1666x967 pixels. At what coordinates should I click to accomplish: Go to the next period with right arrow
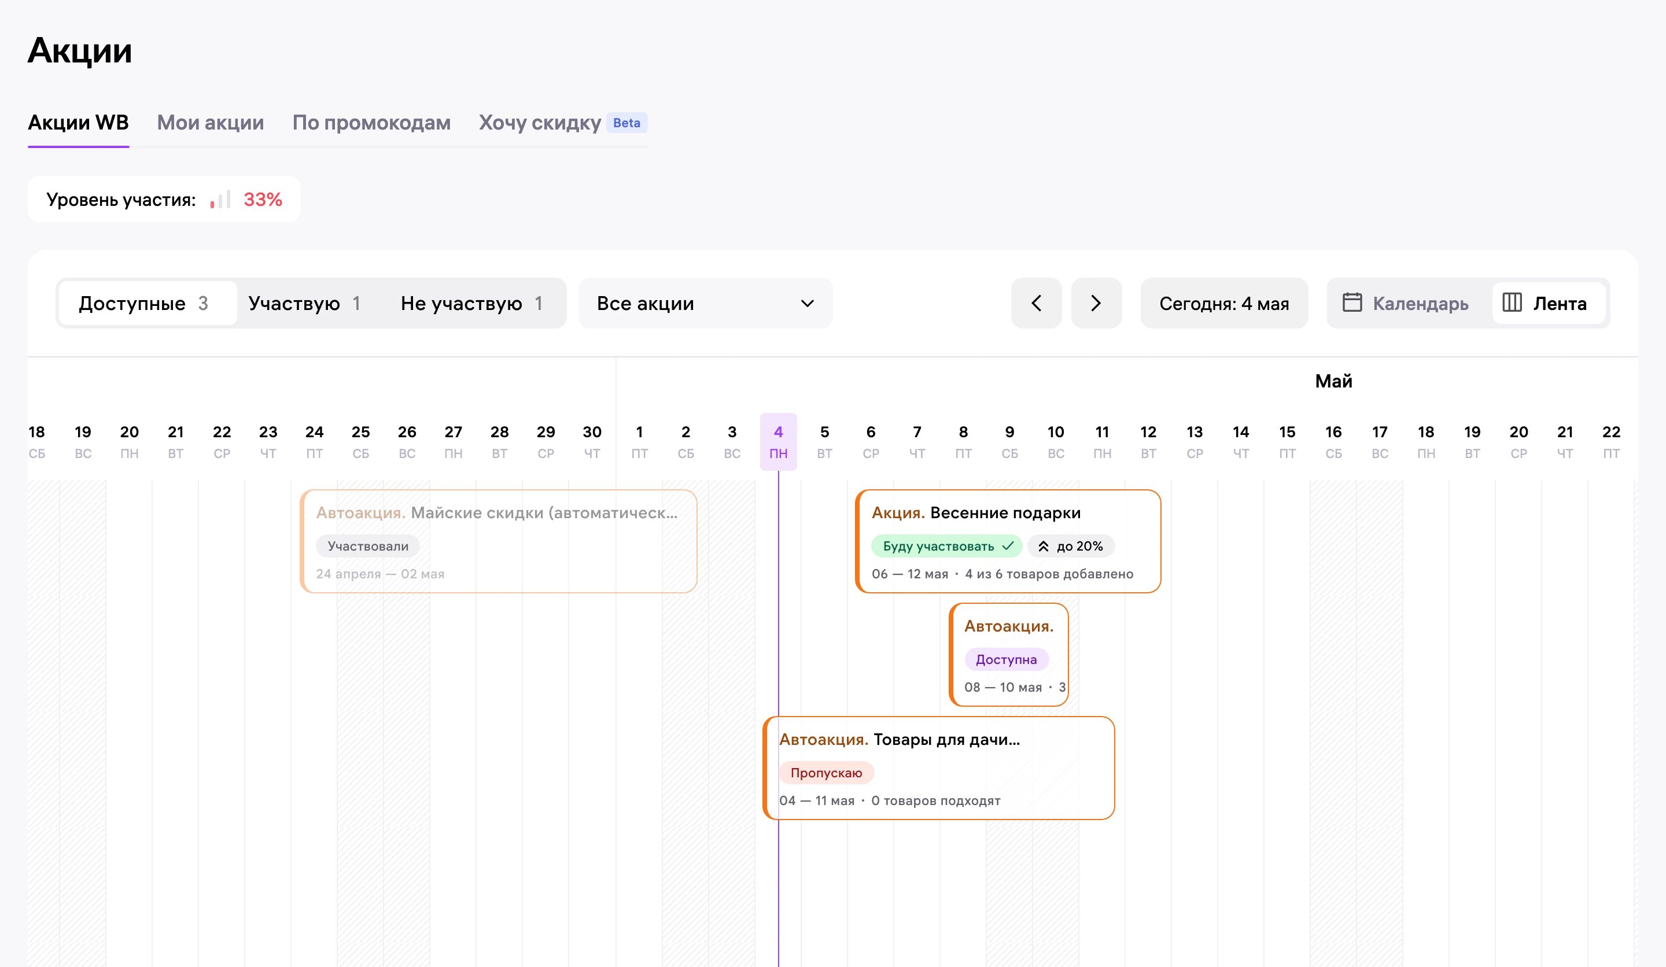[x=1096, y=304]
